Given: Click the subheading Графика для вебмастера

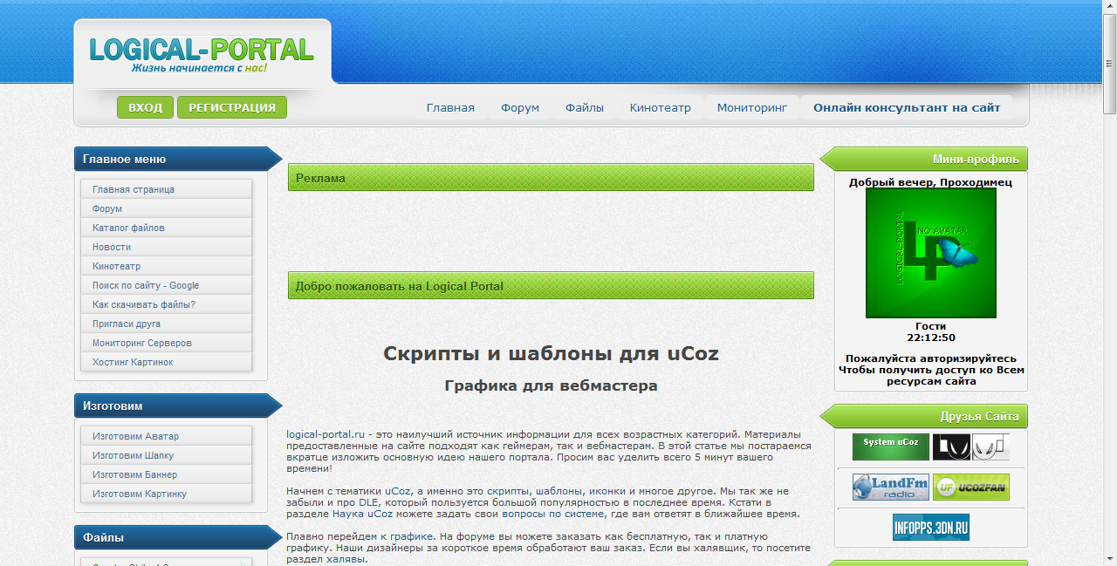Looking at the screenshot, I should click(x=551, y=385).
